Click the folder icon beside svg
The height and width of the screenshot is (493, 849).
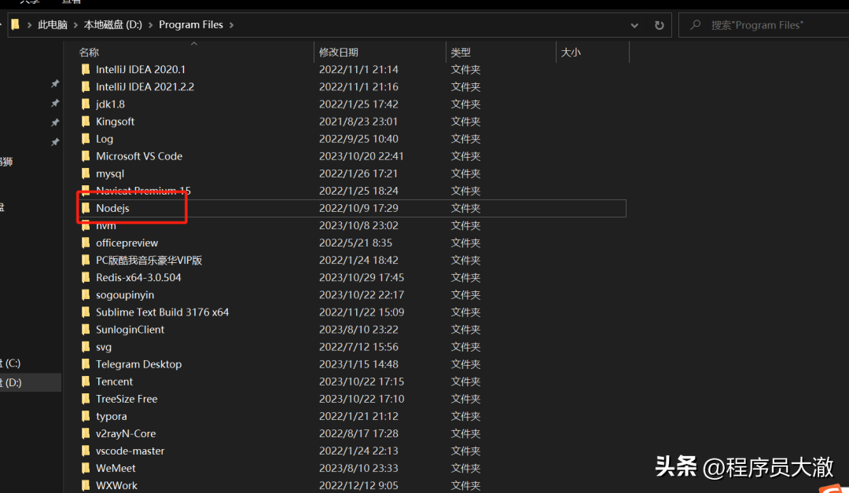[86, 346]
